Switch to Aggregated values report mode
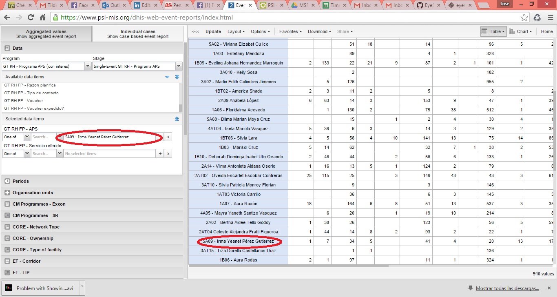The height and width of the screenshot is (297, 557). click(x=46, y=34)
